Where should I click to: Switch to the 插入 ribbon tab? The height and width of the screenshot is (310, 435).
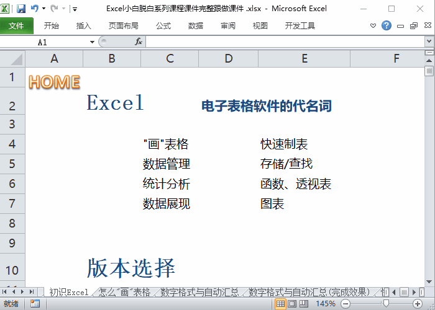[x=83, y=26]
